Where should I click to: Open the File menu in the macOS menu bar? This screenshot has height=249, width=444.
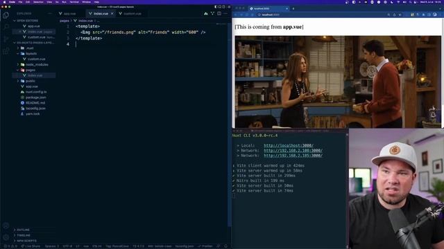tap(20, 2)
